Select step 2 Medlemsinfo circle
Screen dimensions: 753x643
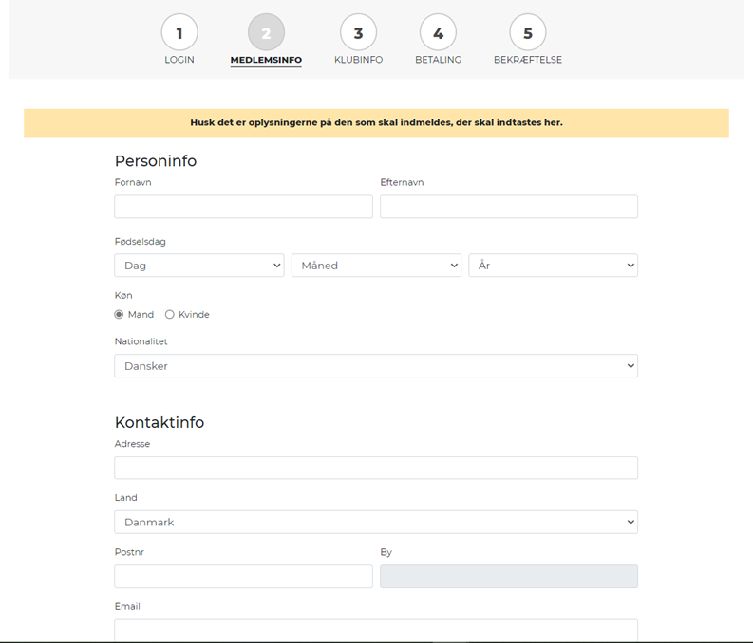pyautogui.click(x=266, y=32)
